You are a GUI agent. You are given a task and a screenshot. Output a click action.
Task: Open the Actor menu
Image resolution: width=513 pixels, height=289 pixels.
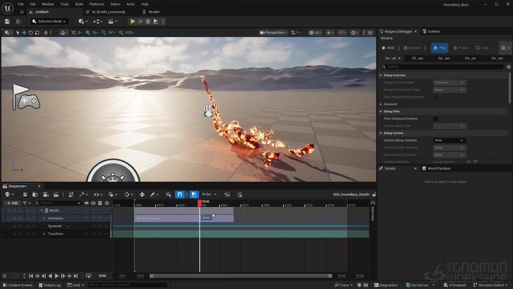pos(130,4)
